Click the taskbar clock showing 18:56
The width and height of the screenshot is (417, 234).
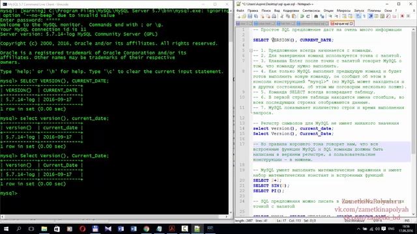406,229
